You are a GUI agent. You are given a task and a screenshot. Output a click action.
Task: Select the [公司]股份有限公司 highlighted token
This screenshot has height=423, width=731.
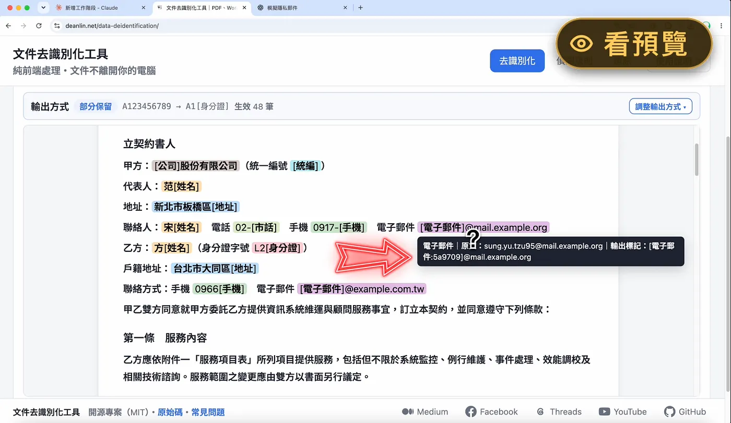(x=196, y=166)
